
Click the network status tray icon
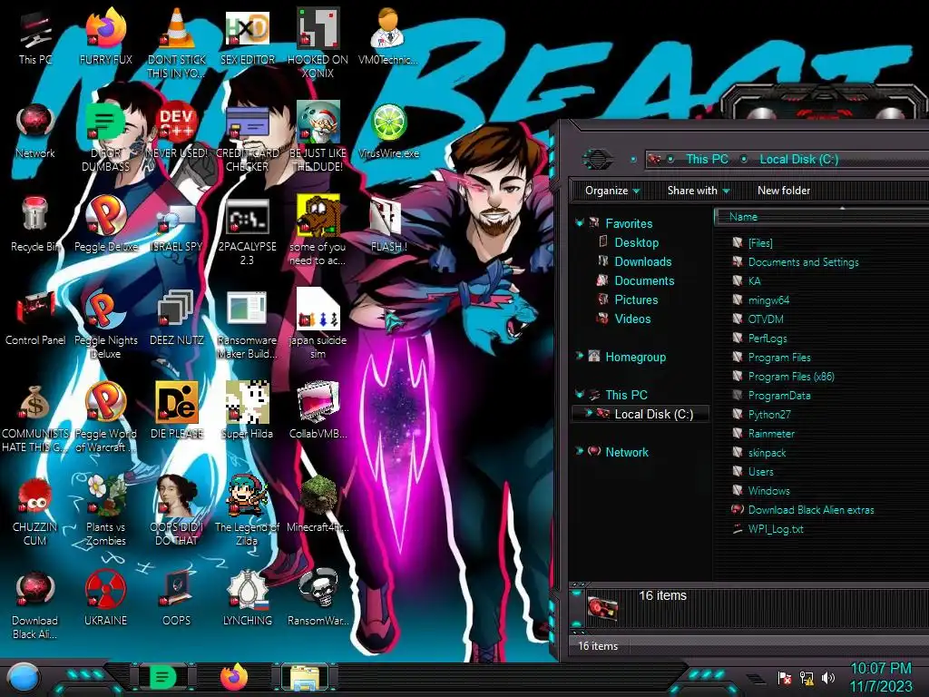pos(807,677)
